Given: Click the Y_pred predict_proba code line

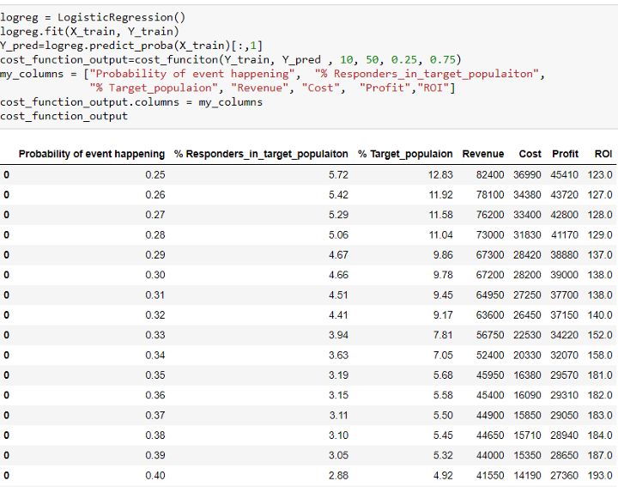Looking at the screenshot, I should coord(131,46).
